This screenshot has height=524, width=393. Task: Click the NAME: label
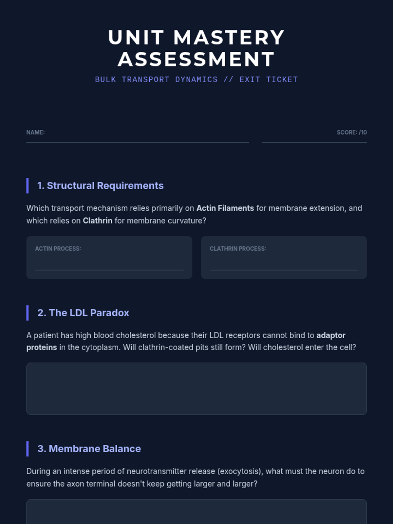tap(35, 132)
